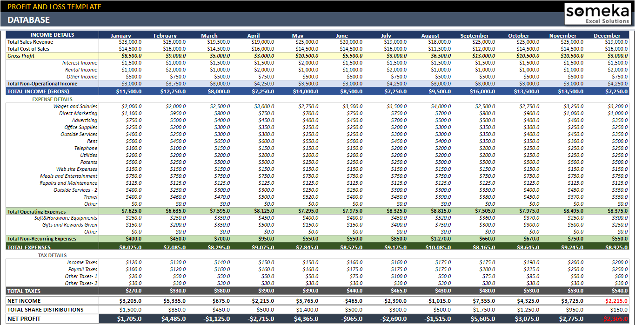
Task: Click January's Total Sales Revenue value
Action: coord(130,42)
